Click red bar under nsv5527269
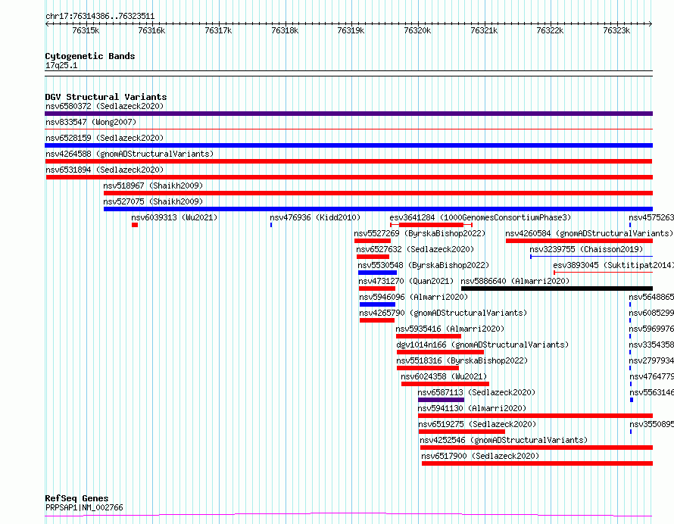This screenshot has height=524, width=674. click(x=373, y=241)
